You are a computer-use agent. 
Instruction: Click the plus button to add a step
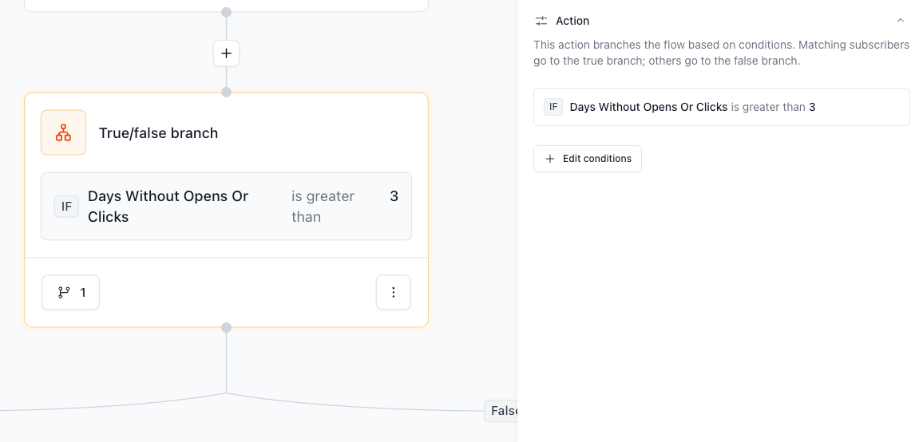click(x=226, y=53)
